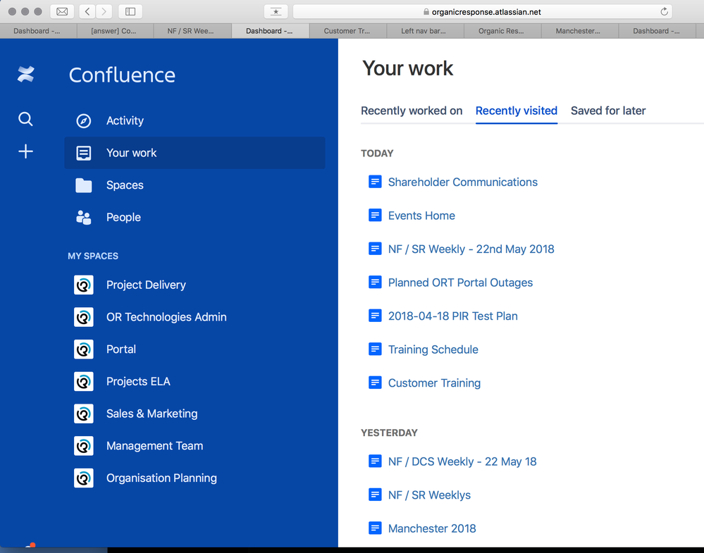Open the Manchester 2018 page
The image size is (704, 553).
[431, 528]
